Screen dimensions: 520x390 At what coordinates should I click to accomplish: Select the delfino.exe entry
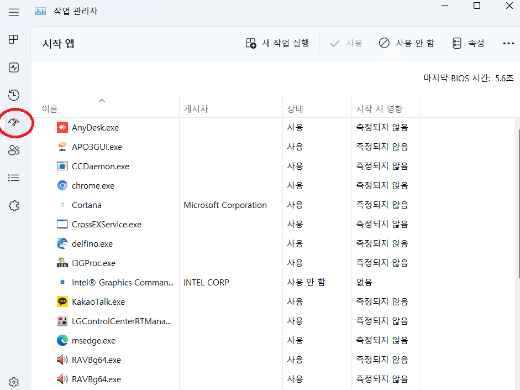pyautogui.click(x=92, y=243)
